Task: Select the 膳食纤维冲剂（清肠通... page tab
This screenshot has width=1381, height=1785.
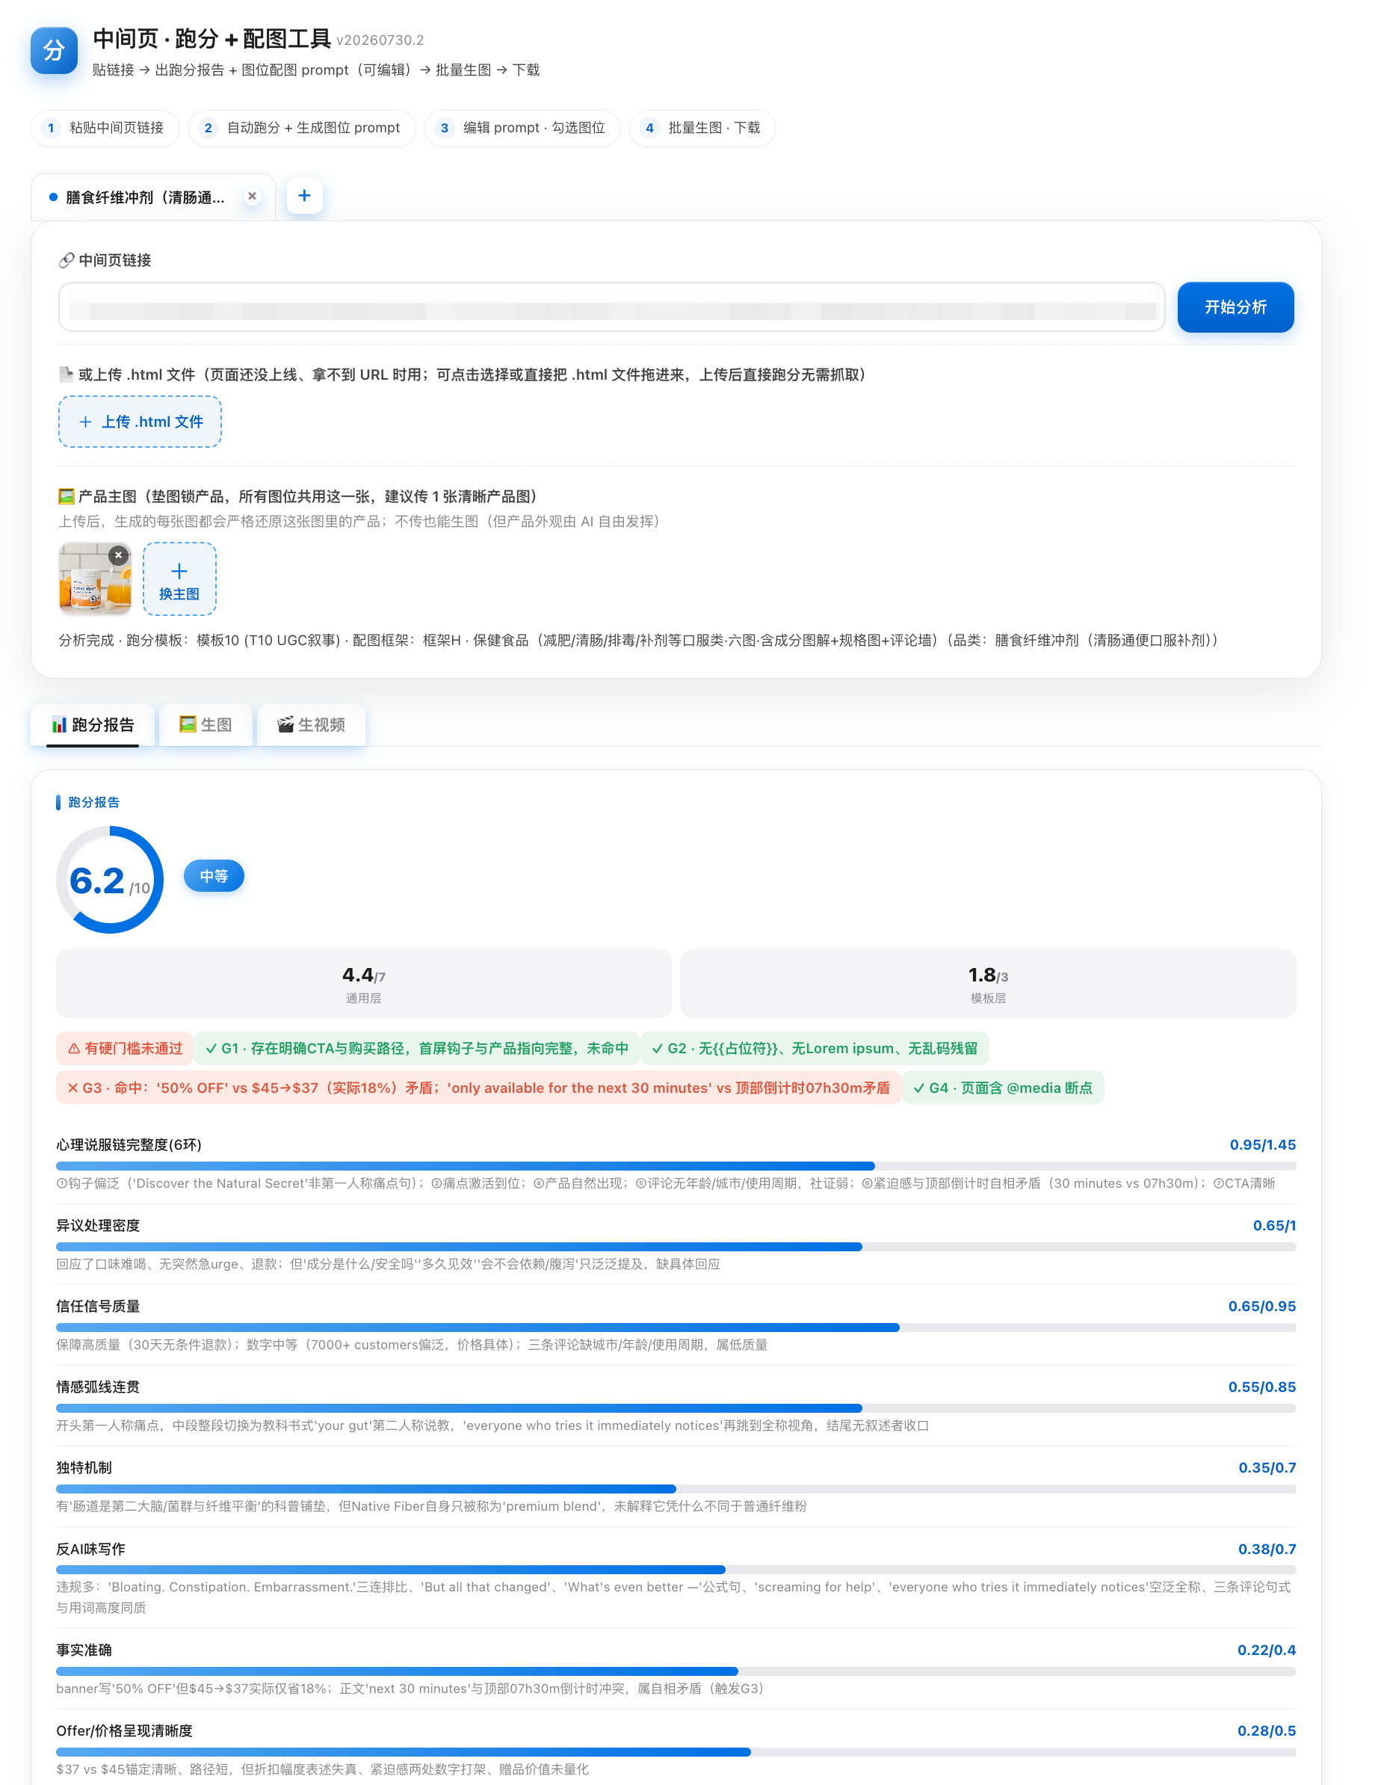Action: pos(152,197)
